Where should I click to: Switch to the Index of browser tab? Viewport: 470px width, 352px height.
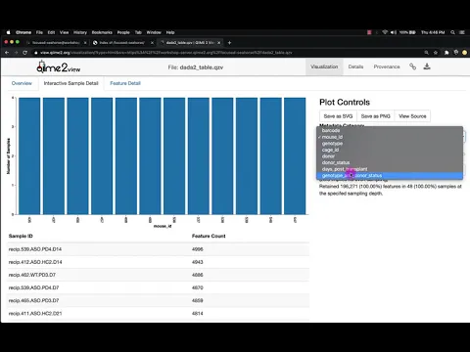coord(121,43)
